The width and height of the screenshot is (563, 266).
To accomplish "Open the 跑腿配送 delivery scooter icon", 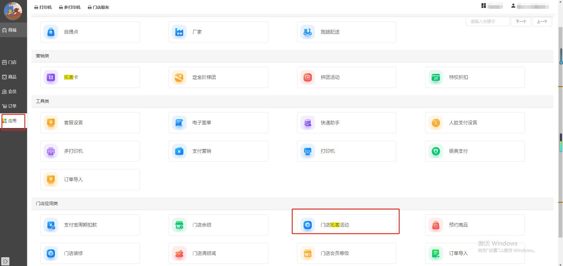I will 308,32.
